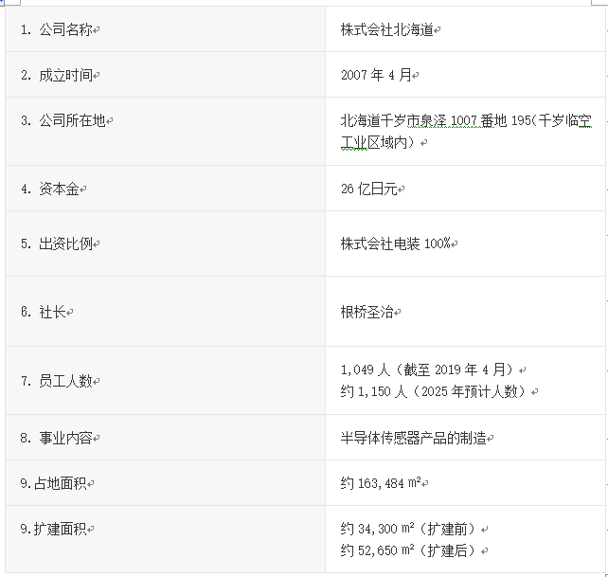
Task: Click the '约 163,484 m²' land area value
Action: tap(381, 483)
